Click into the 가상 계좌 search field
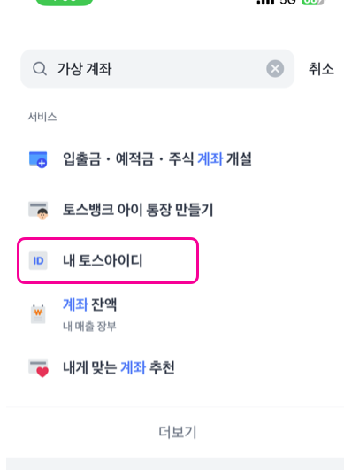This screenshot has width=344, height=470. click(x=157, y=69)
